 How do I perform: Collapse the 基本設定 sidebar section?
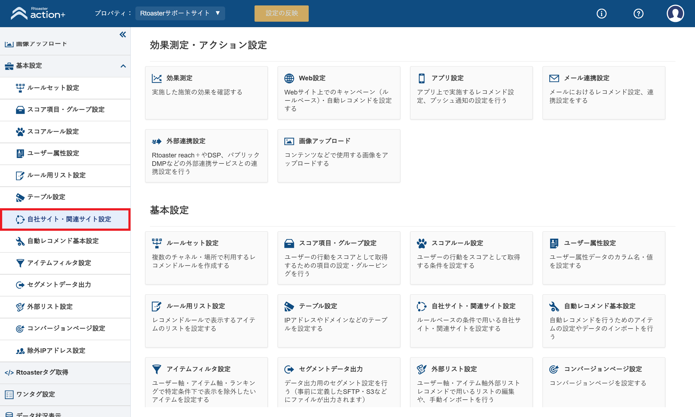pos(123,66)
